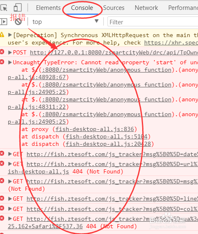
Task: Open the js_tracker ua URL link
Action: [x=112, y=219]
